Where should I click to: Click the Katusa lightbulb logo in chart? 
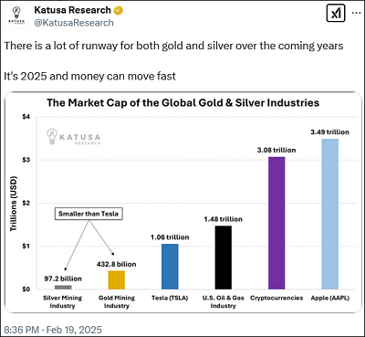(52, 136)
